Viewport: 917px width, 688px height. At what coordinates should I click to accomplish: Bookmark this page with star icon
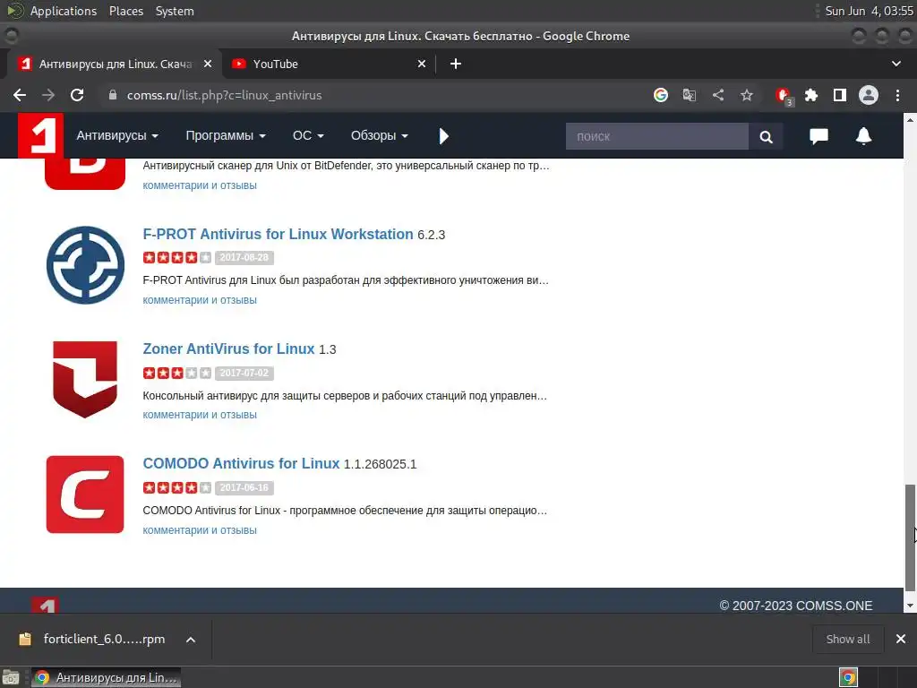[x=747, y=95]
